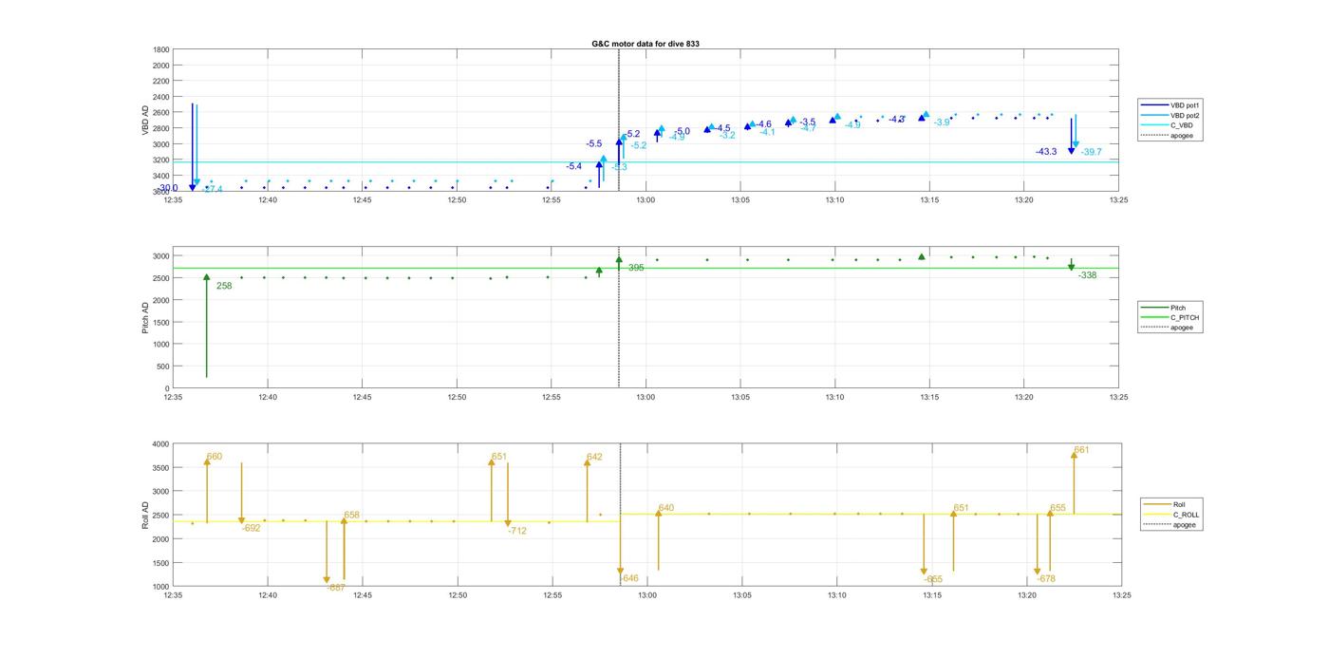
Task: Click the "Pitch AD" y-axis label
Action: (146, 317)
